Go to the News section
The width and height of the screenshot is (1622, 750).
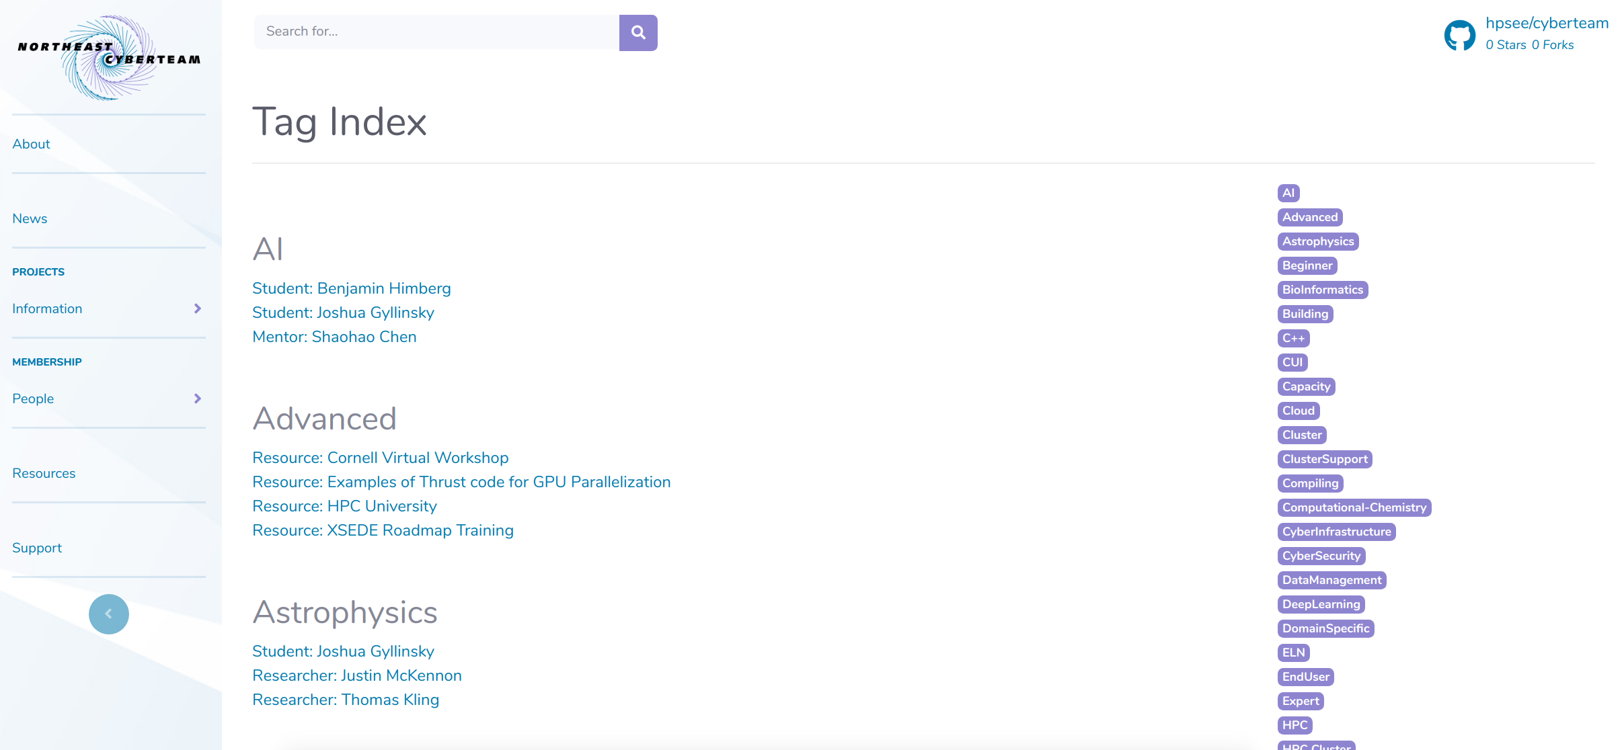tap(30, 218)
